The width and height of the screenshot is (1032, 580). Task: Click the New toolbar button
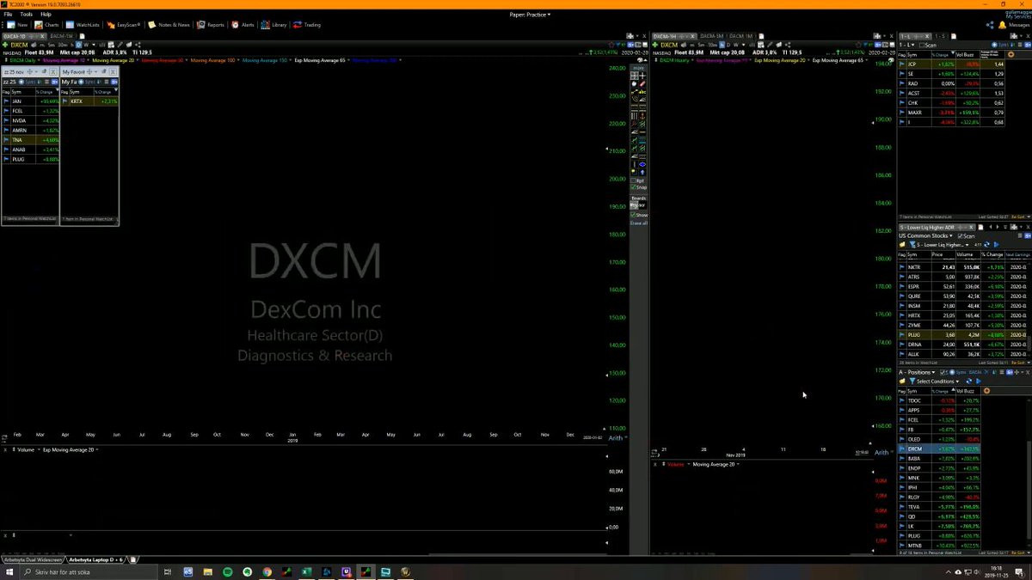tap(17, 25)
